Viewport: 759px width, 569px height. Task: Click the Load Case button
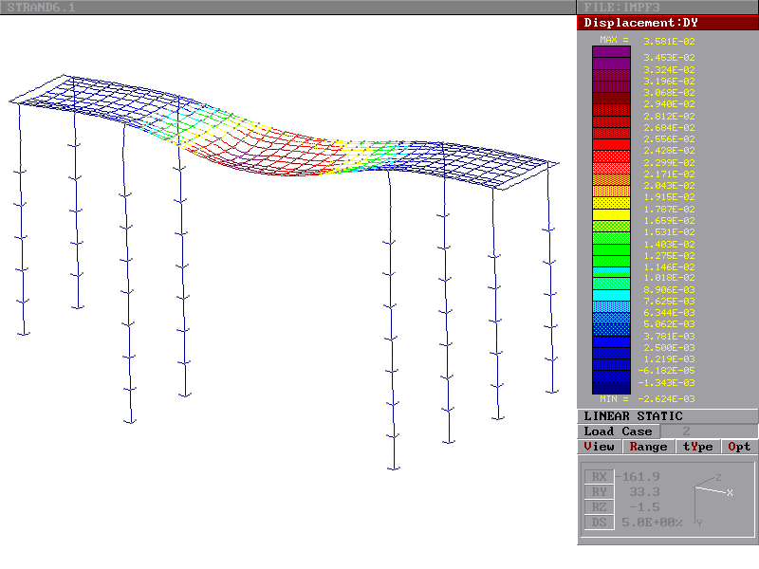(618, 431)
